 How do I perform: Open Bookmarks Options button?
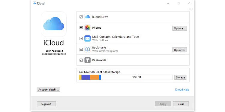179,50
